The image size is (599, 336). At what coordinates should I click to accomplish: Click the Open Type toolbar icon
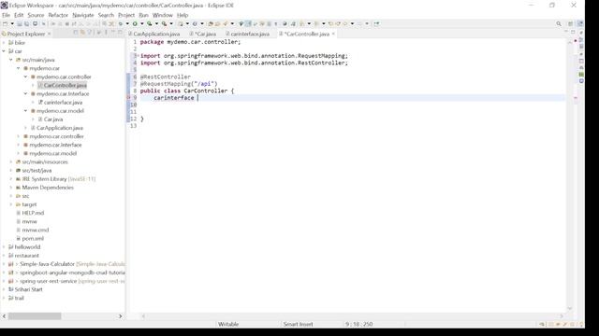211,23
